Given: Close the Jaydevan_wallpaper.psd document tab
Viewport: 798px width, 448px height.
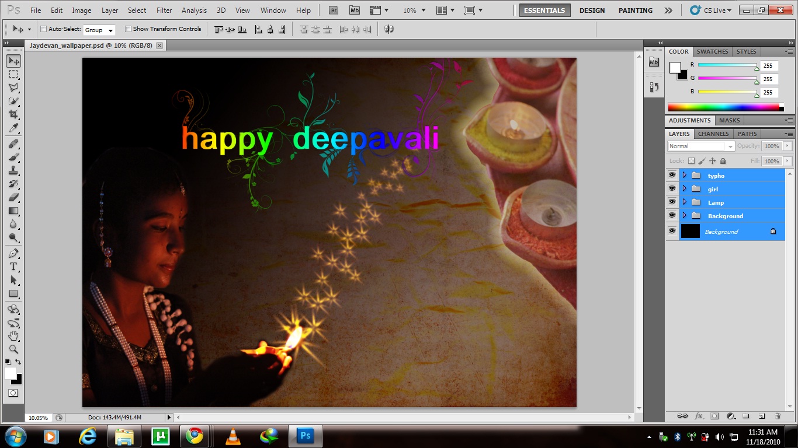Looking at the screenshot, I should [159, 45].
